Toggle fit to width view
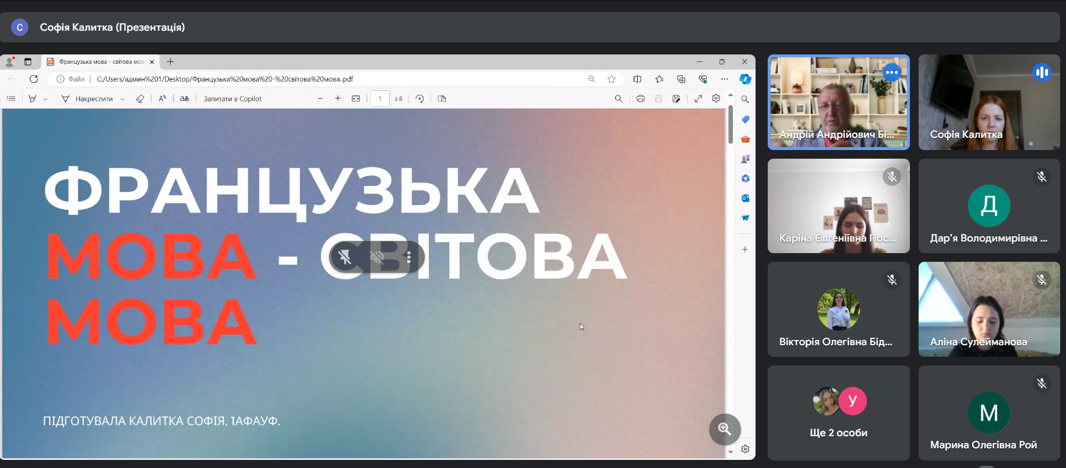Screen dimensions: 1066x468 coord(356,98)
